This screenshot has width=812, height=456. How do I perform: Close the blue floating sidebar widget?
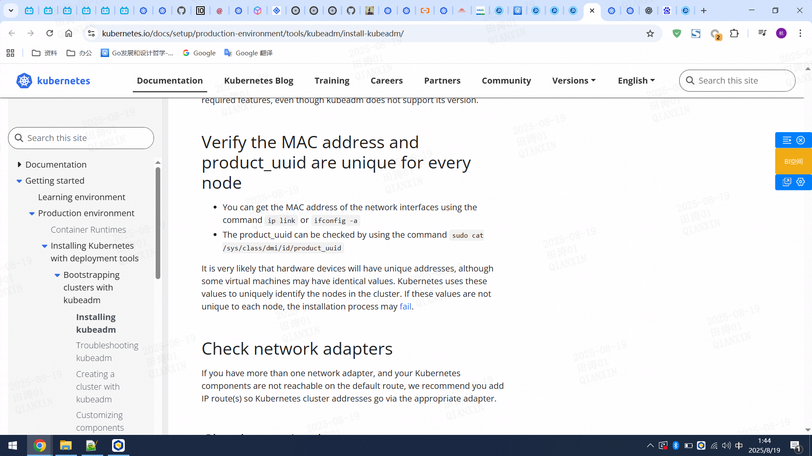801,140
